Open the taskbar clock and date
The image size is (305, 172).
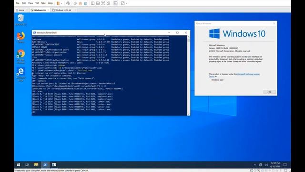pyautogui.click(x=275, y=165)
